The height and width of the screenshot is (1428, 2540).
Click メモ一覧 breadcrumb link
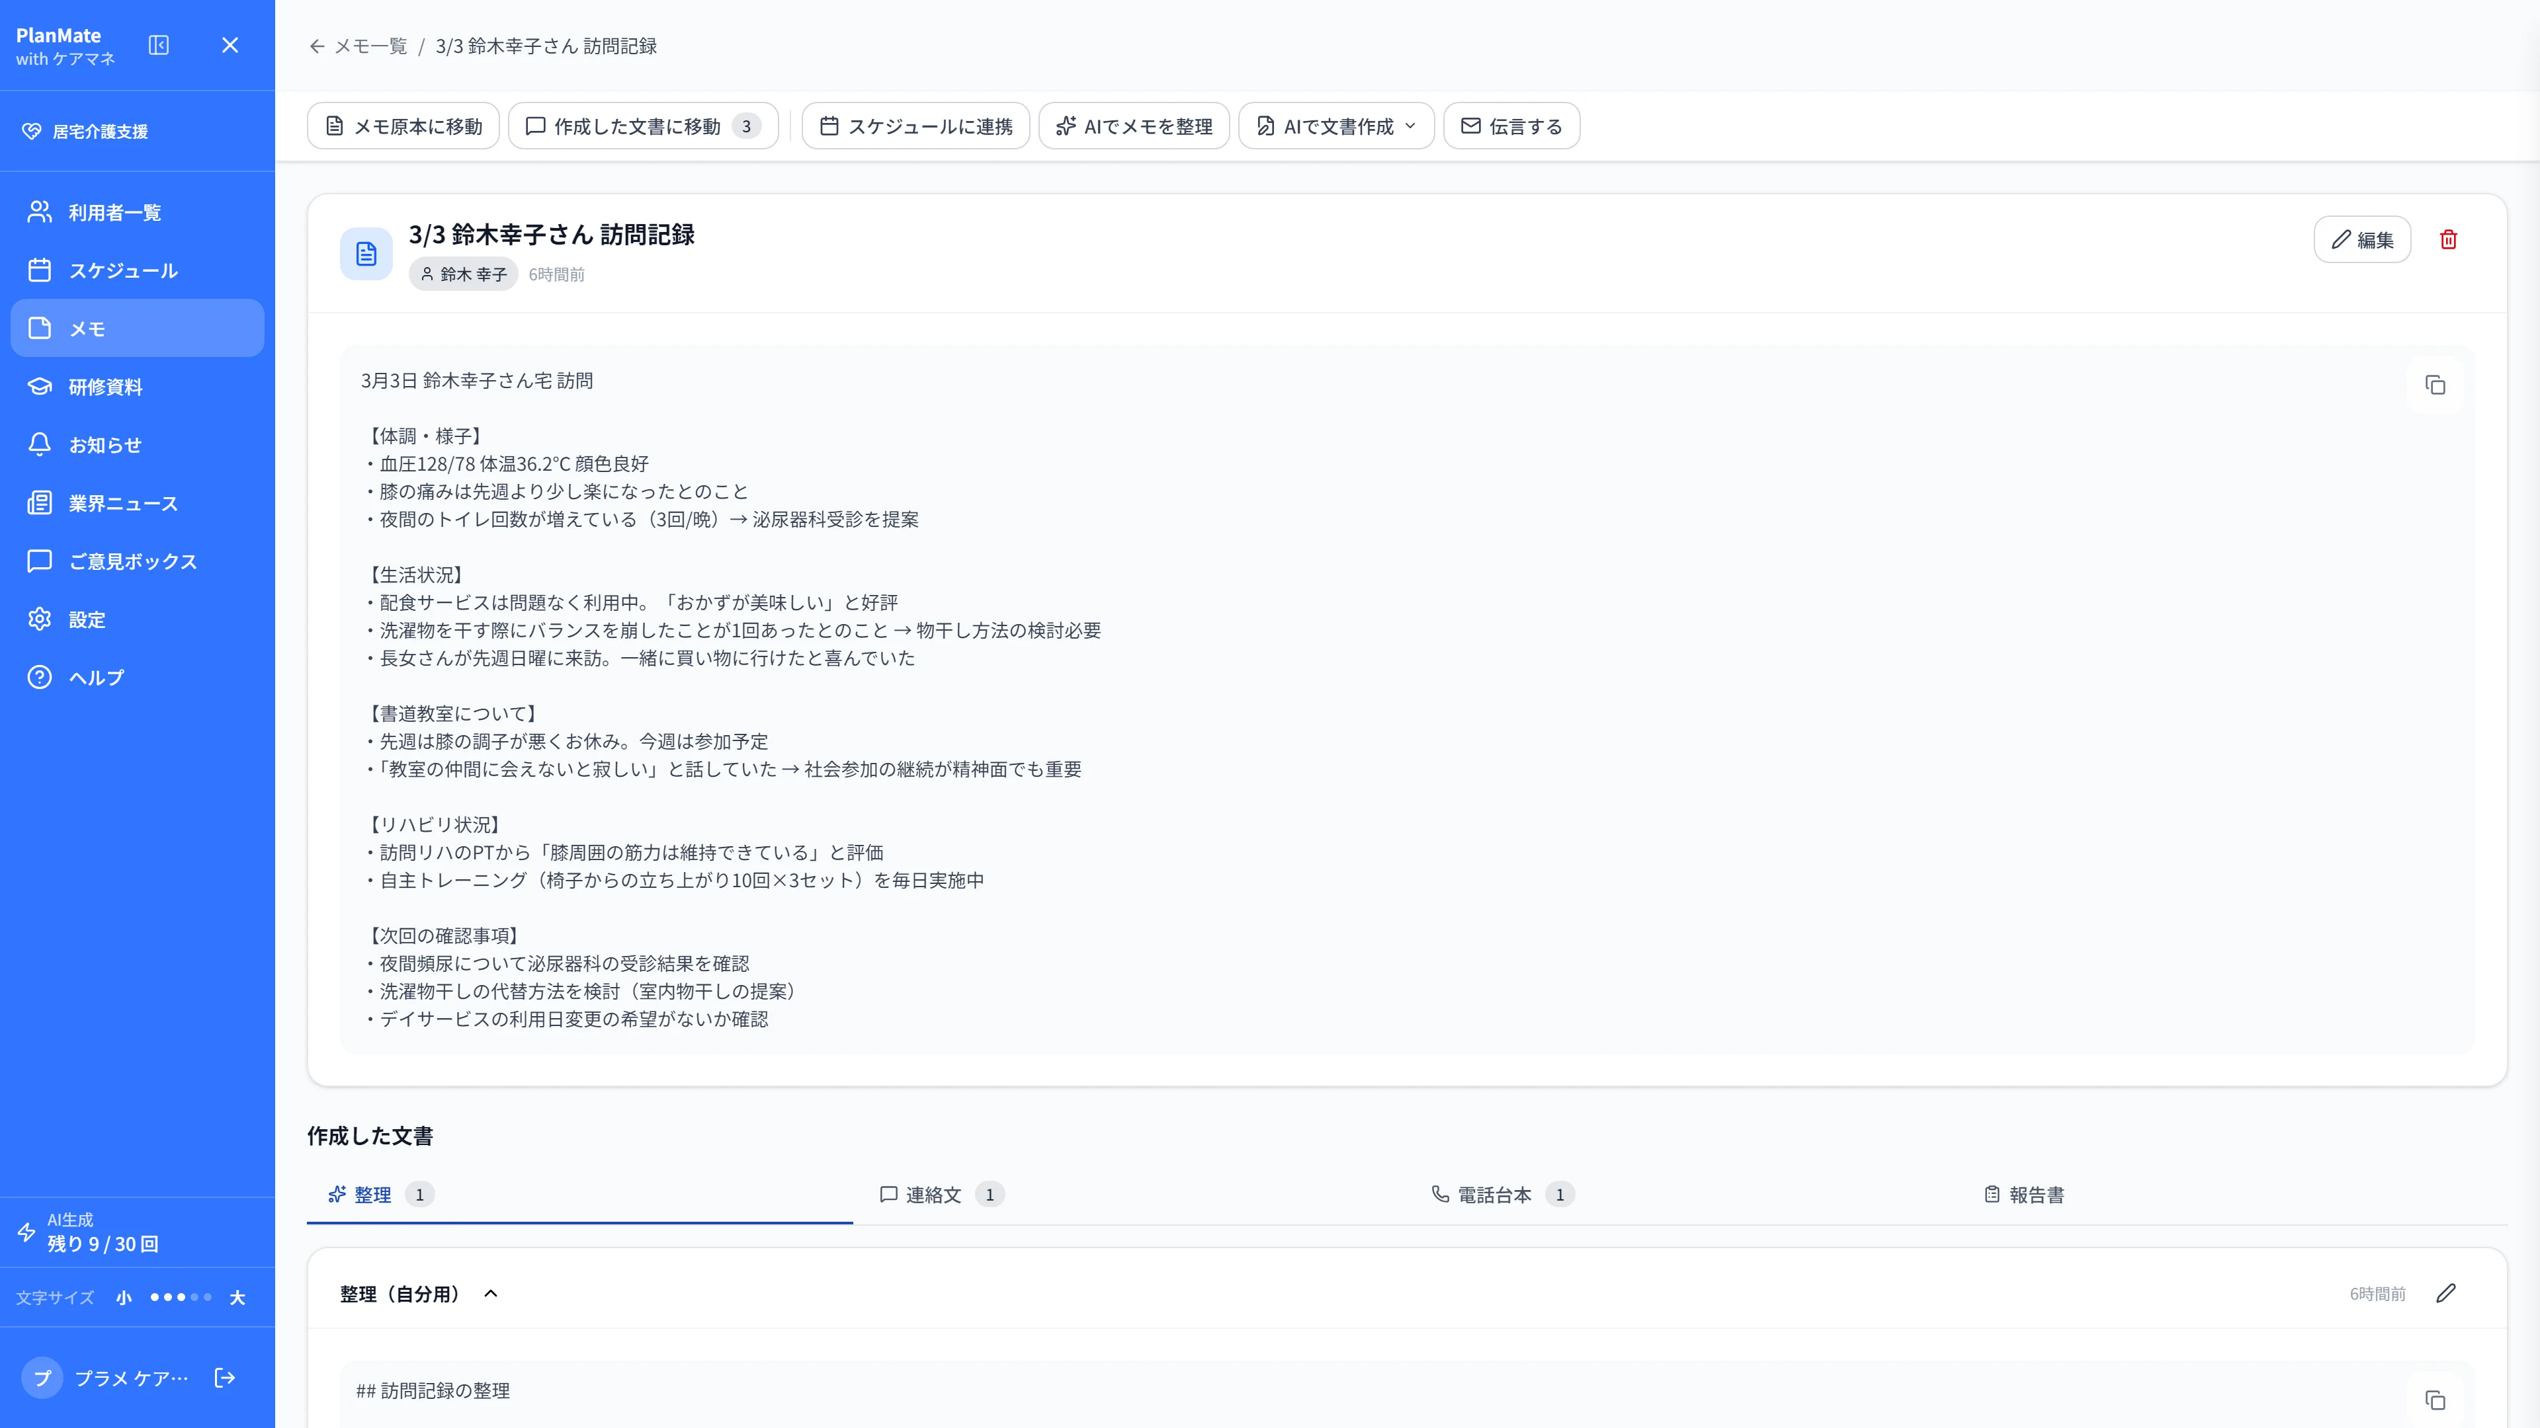[x=370, y=46]
